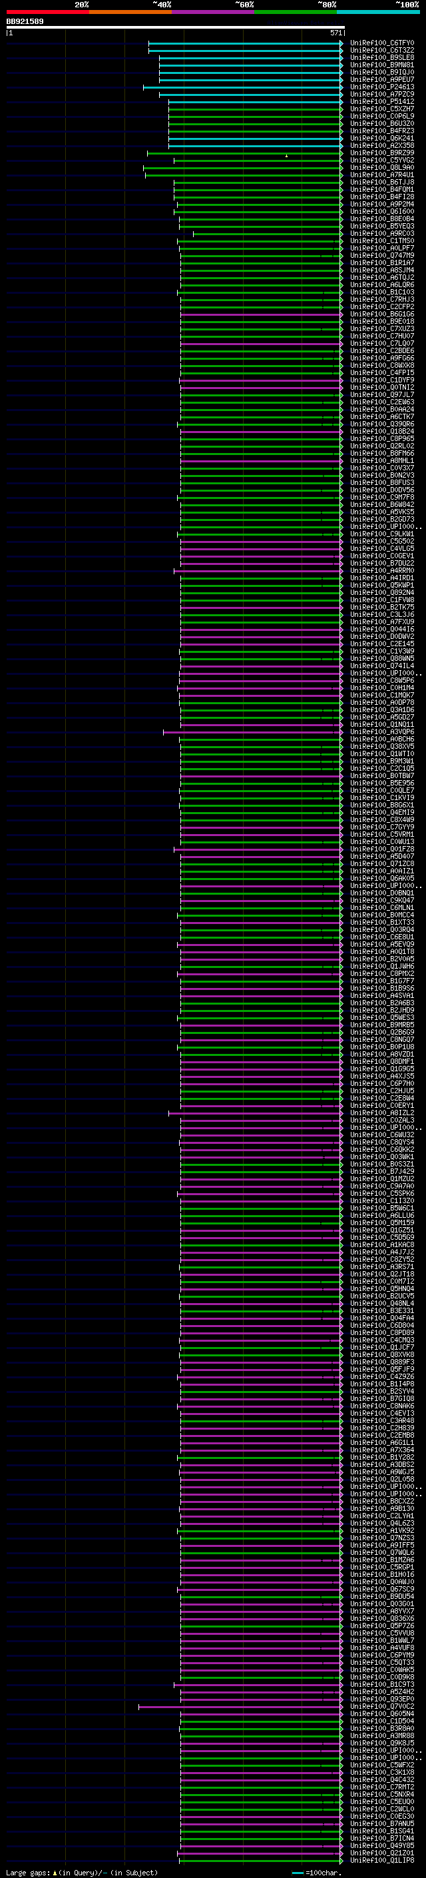Select label UniRef100_B6G1G6
This screenshot has width=426, height=1878.
(382, 314)
